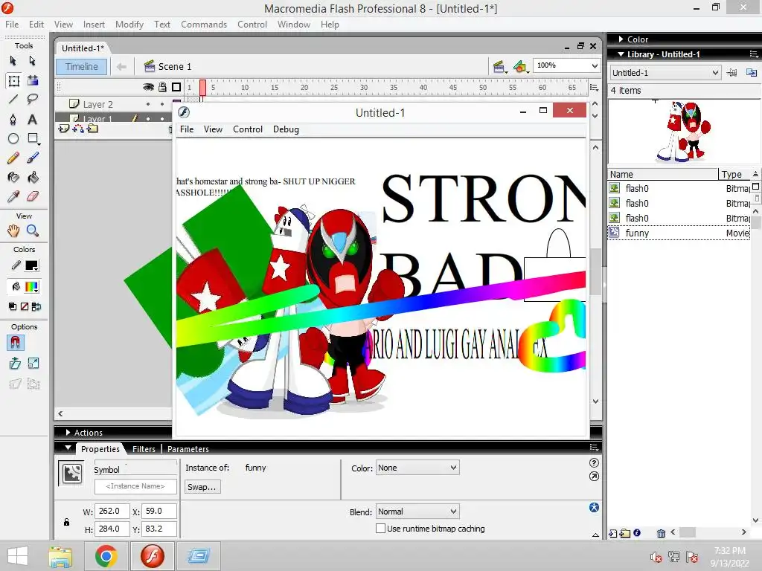762x571 pixels.
Task: Open the Commands menu
Action: pyautogui.click(x=204, y=25)
